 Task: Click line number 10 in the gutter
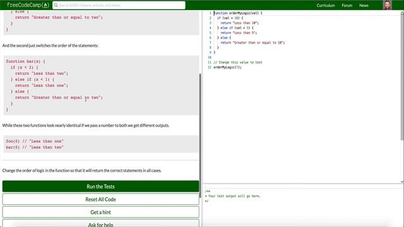click(209, 57)
